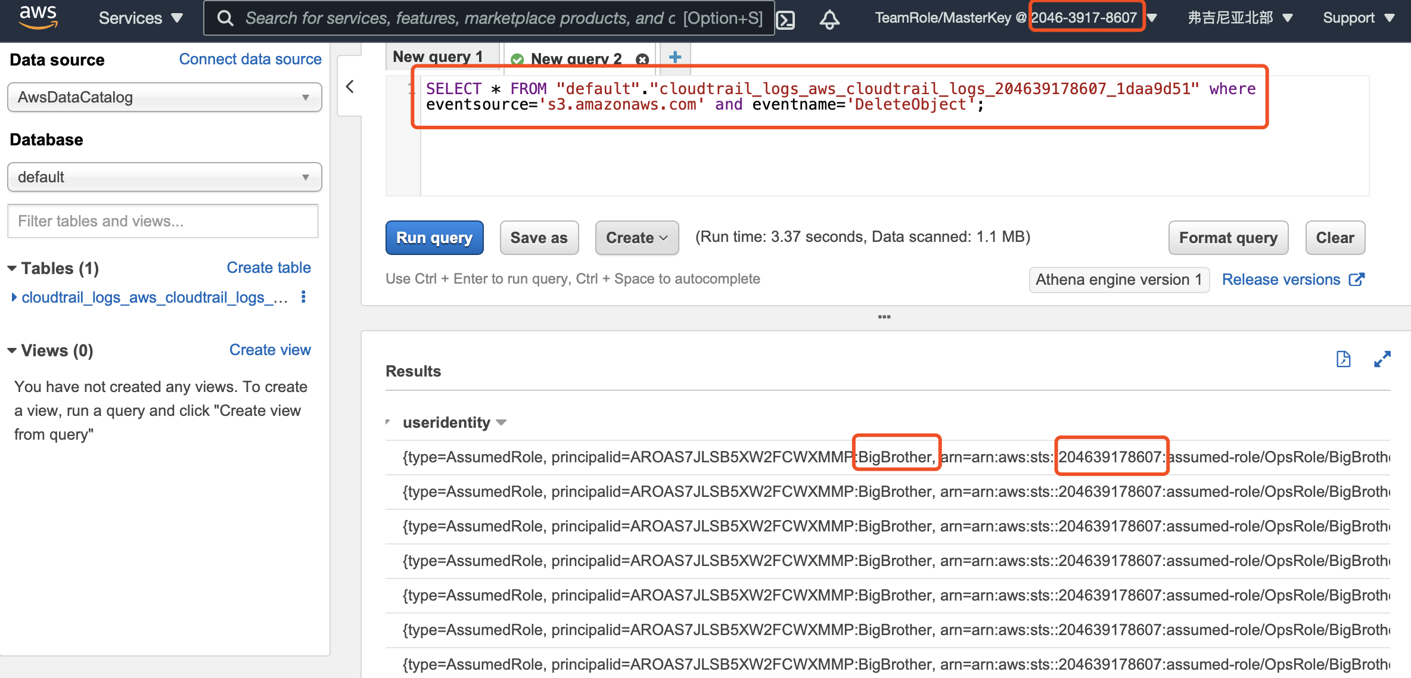1411x678 pixels.
Task: Open table options three-dot menu
Action: coord(303,297)
